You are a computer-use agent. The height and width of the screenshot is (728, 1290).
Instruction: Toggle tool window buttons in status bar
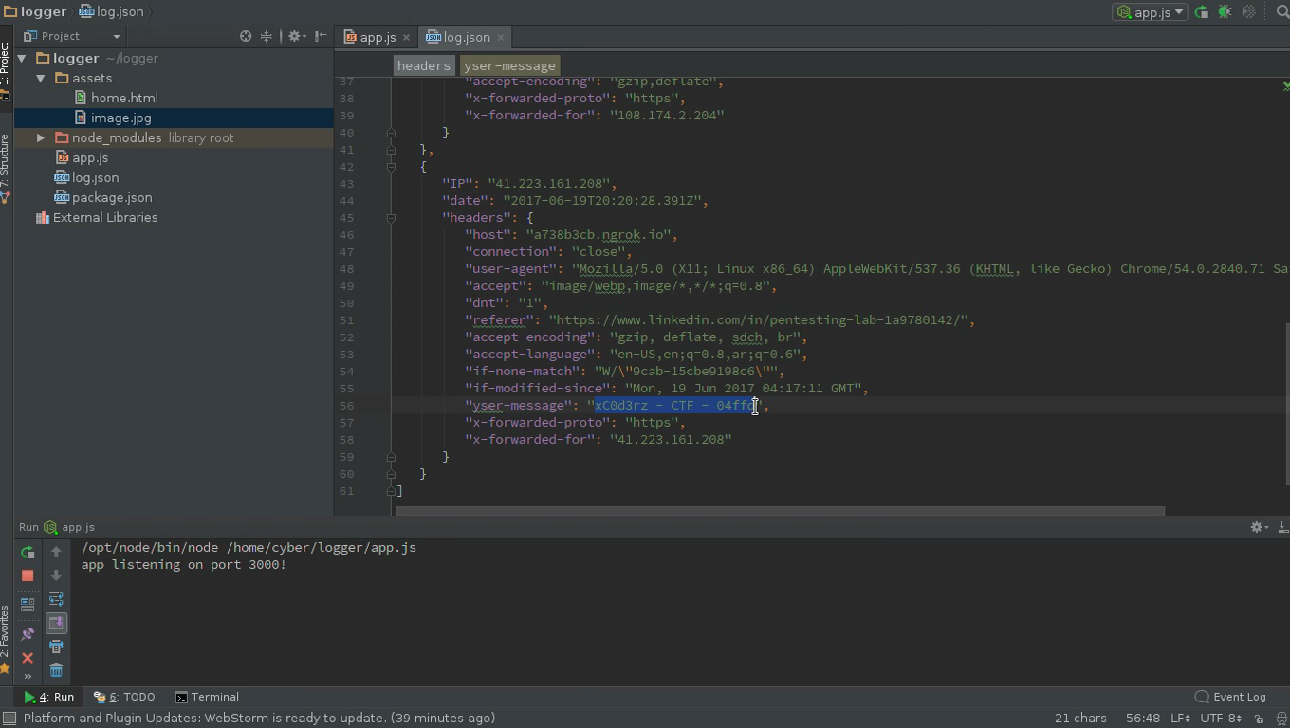click(x=9, y=719)
